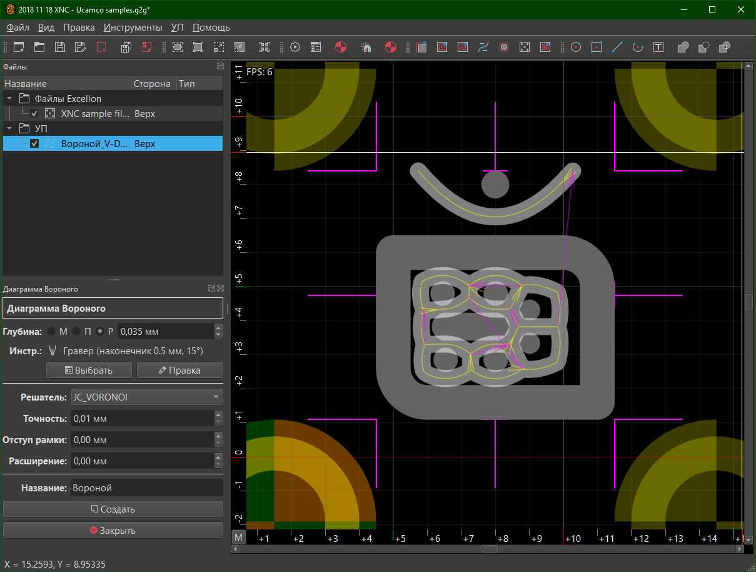Toggle the Вороной_V-D toolpath checkbox

34,144
